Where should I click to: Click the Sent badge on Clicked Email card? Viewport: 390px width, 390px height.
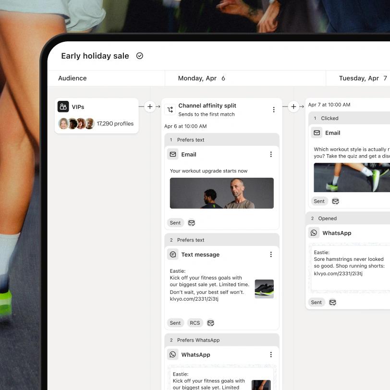(x=319, y=201)
